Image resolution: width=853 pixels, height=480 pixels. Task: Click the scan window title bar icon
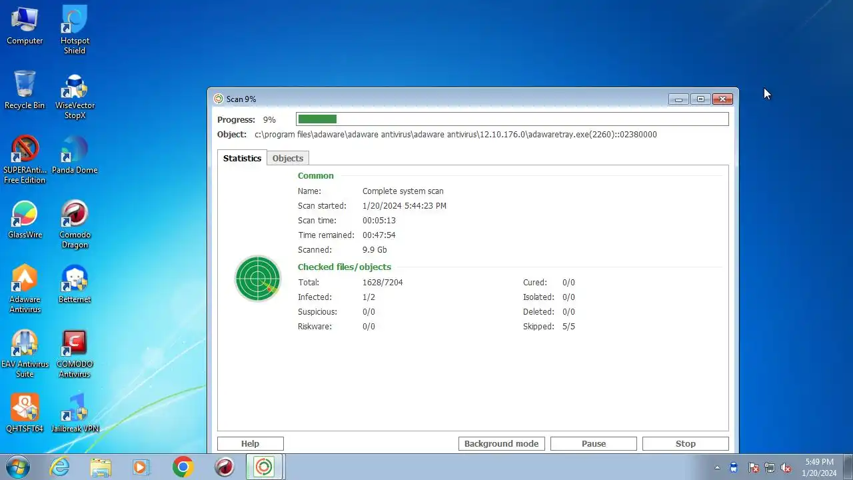pos(218,99)
